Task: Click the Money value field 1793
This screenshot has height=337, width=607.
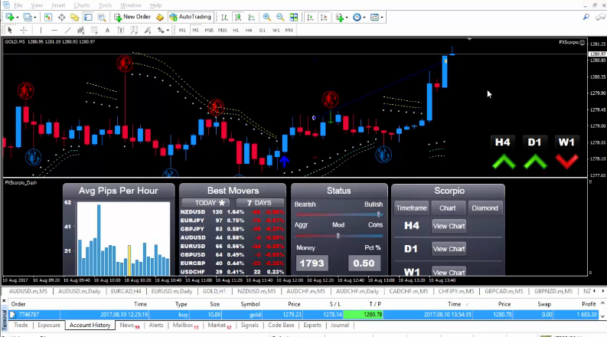Action: [312, 263]
